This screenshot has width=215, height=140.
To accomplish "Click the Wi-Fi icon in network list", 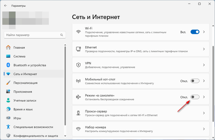I will [x=78, y=32].
